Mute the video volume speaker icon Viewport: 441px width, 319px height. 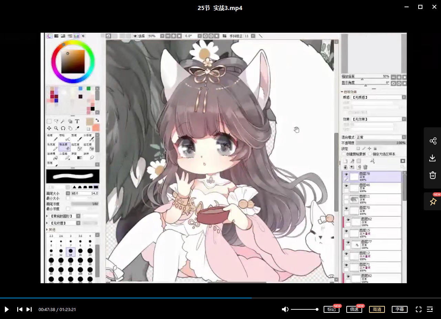[285, 309]
